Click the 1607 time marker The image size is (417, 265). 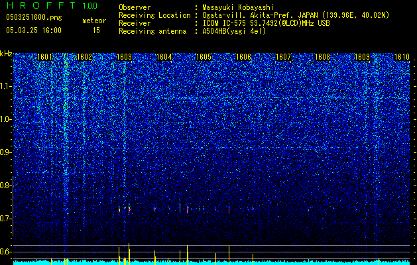point(284,57)
